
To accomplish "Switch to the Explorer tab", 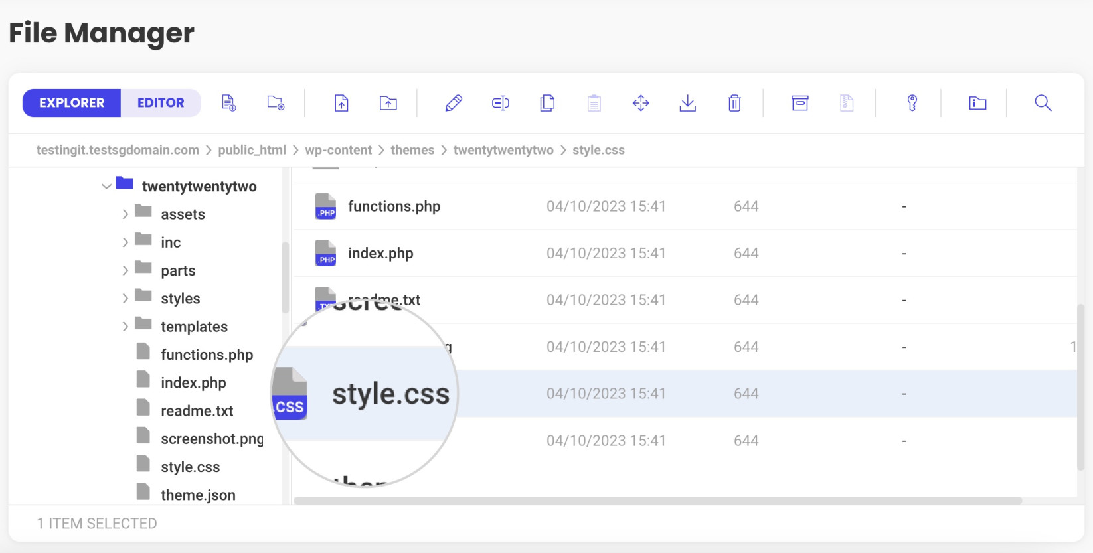I will coord(72,103).
